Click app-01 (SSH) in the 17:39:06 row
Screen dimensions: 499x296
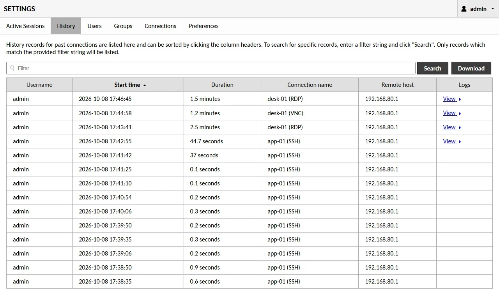(284, 254)
